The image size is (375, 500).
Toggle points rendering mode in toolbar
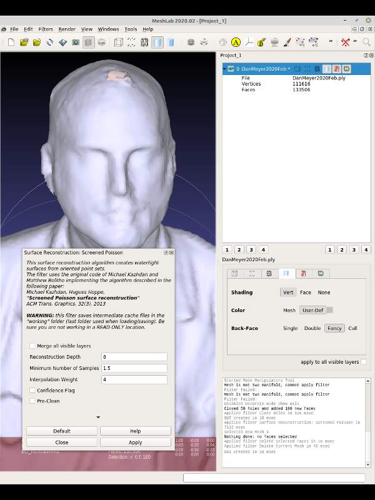point(131,42)
